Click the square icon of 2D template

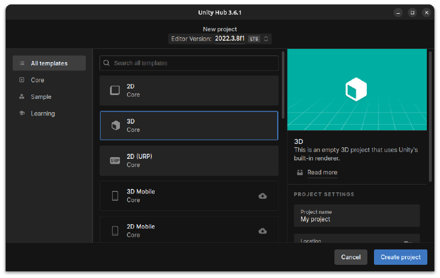(115, 91)
